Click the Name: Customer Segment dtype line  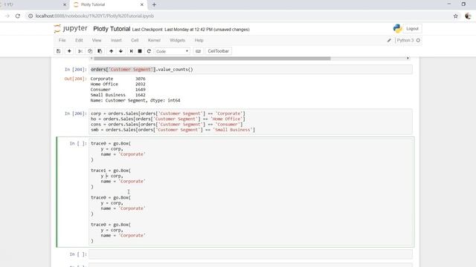click(x=135, y=101)
